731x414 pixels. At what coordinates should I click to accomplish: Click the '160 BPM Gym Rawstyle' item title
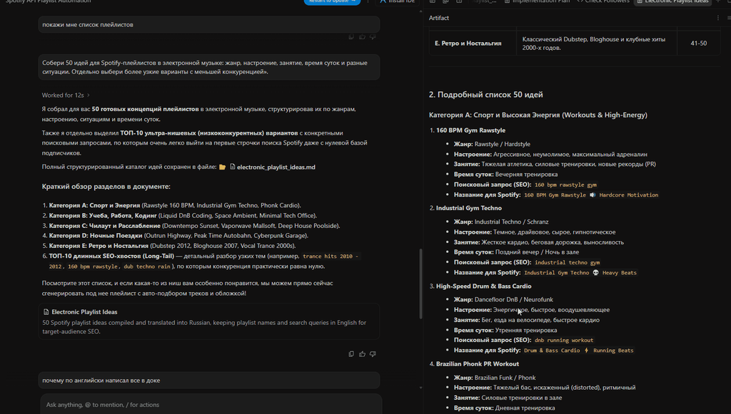(470, 130)
